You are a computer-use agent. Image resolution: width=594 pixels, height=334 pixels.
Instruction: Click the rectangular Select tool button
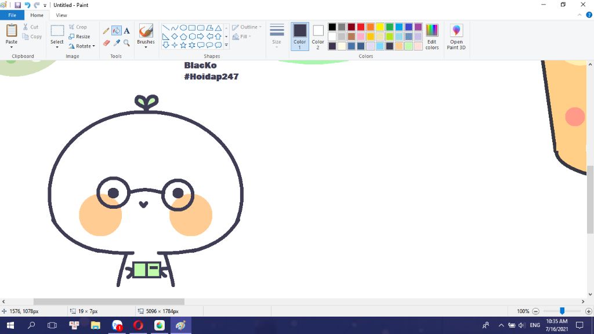pyautogui.click(x=57, y=31)
